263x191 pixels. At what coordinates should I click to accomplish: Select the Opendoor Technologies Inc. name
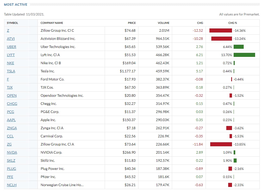click(x=62, y=96)
